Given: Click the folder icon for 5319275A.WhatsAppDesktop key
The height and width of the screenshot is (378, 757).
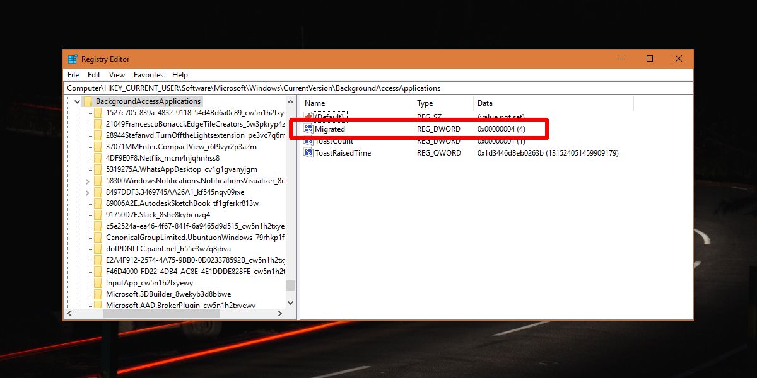Looking at the screenshot, I should coord(98,169).
